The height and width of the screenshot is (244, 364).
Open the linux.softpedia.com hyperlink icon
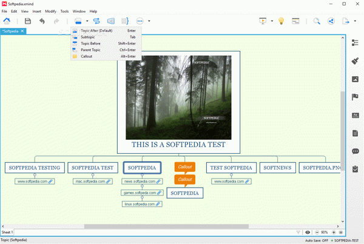pos(158,204)
